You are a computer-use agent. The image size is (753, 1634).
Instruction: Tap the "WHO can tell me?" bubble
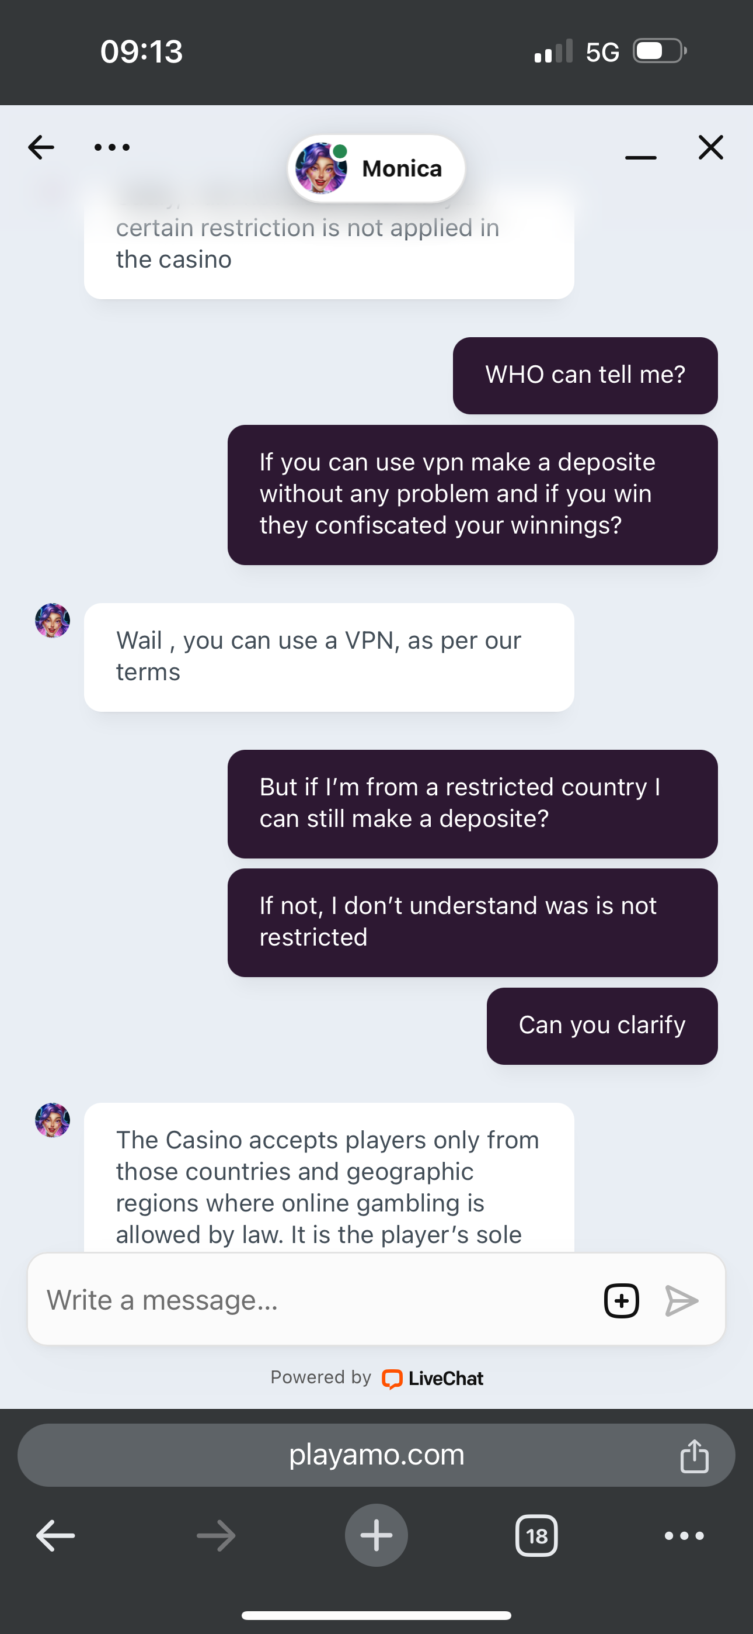tap(585, 376)
